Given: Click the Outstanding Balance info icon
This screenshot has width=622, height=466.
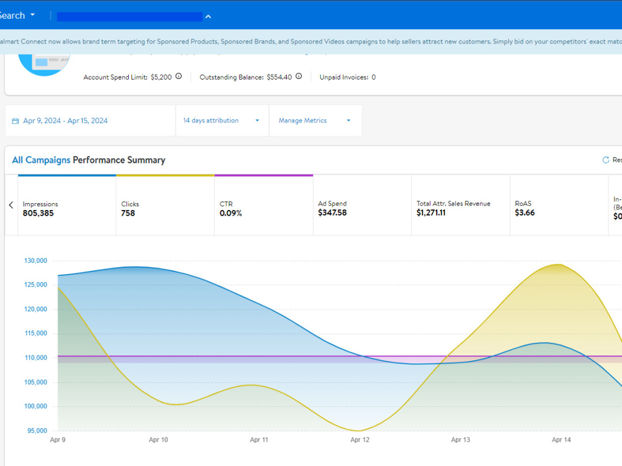Looking at the screenshot, I should pyautogui.click(x=299, y=76).
